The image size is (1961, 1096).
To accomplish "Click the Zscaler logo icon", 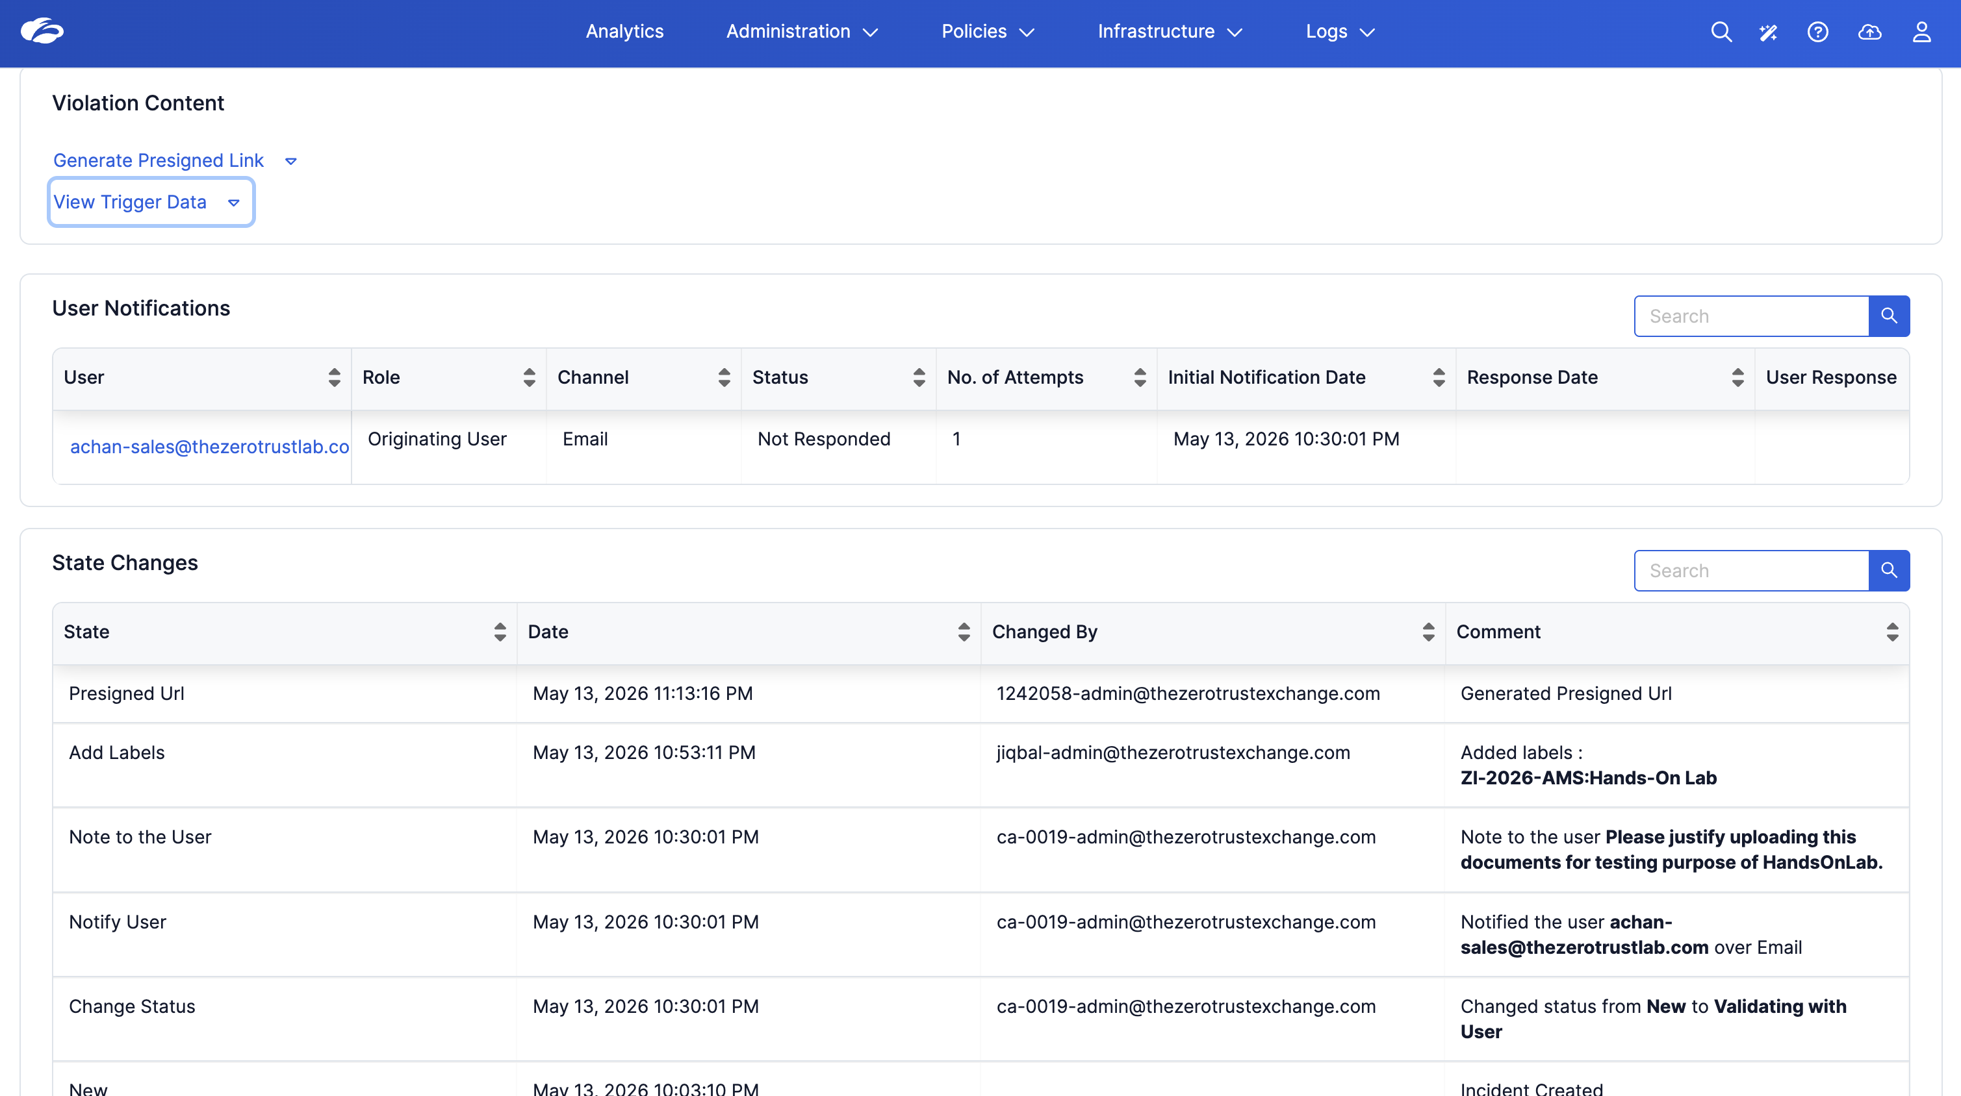I will point(42,31).
